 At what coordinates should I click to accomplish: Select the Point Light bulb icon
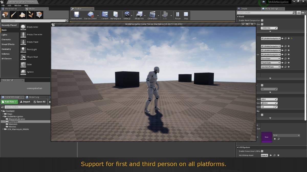click(x=23, y=49)
